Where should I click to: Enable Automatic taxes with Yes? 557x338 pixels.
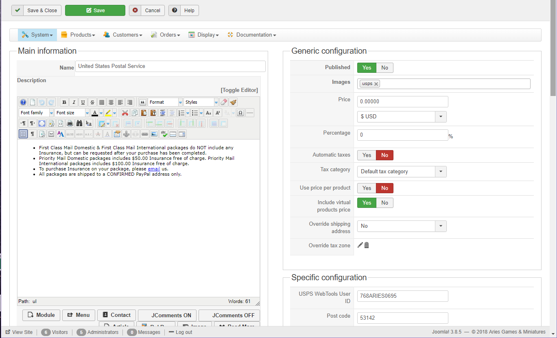[x=367, y=155]
